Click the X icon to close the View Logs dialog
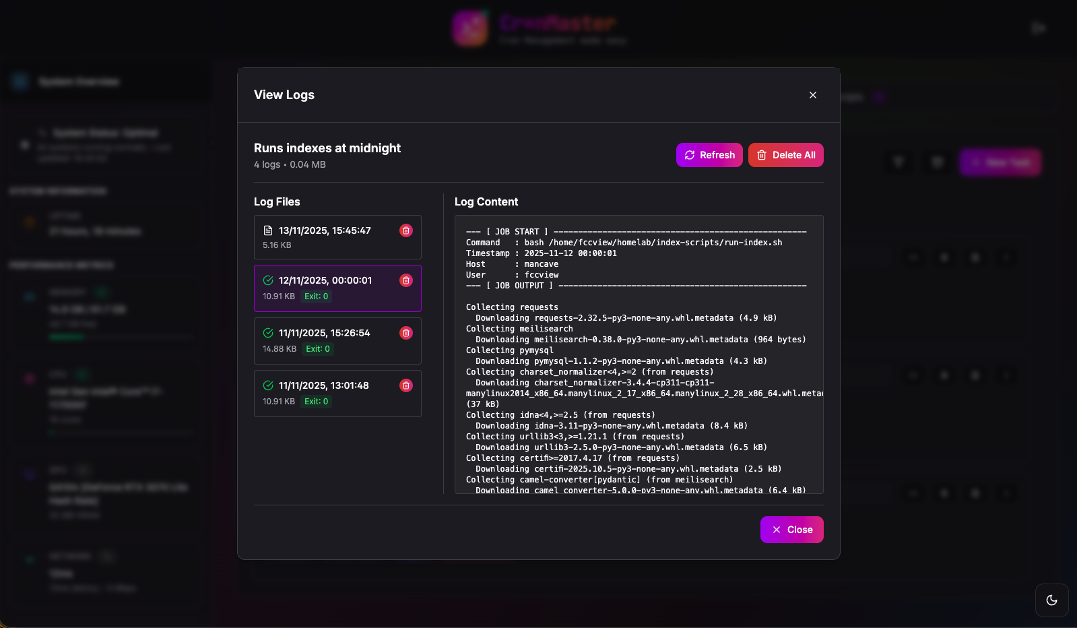Screen dimensions: 1077x628 (x=813, y=95)
